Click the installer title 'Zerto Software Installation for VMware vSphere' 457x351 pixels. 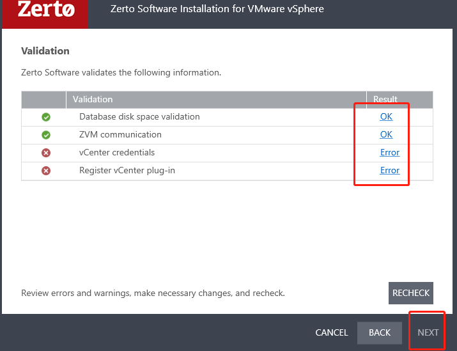coord(217,9)
